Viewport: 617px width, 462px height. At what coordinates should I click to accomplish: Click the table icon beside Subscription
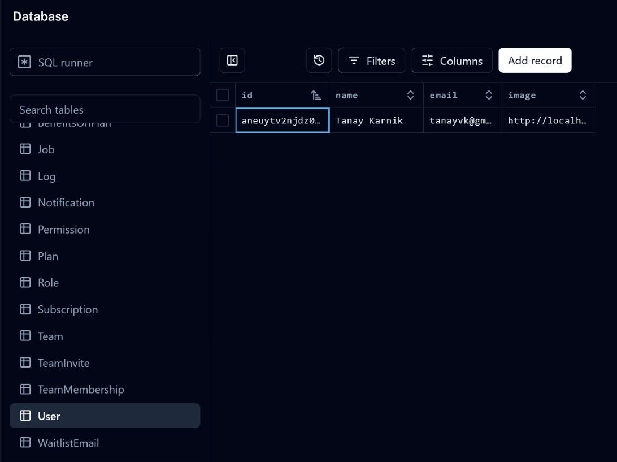[x=25, y=309]
